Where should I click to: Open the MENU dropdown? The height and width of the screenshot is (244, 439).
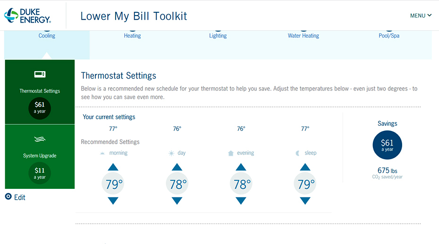[x=421, y=16]
